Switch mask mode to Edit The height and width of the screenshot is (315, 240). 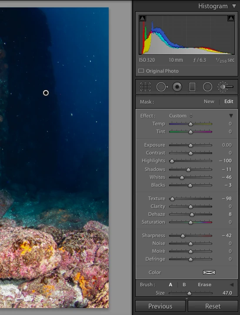(229, 102)
